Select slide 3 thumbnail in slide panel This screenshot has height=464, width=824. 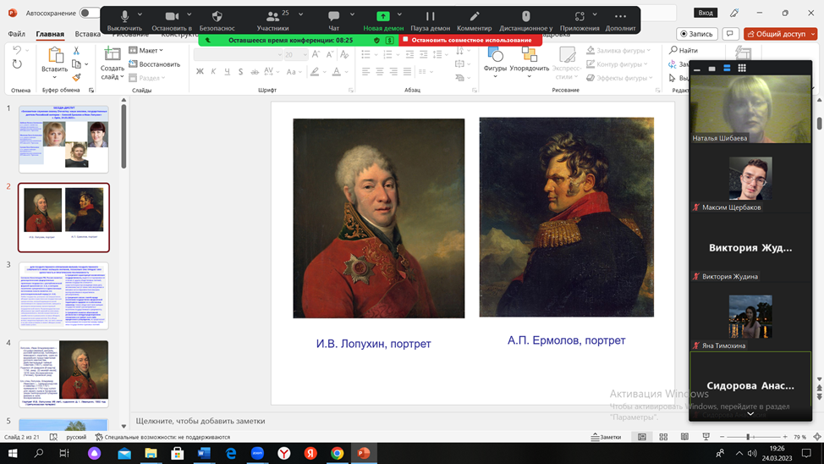(63, 295)
